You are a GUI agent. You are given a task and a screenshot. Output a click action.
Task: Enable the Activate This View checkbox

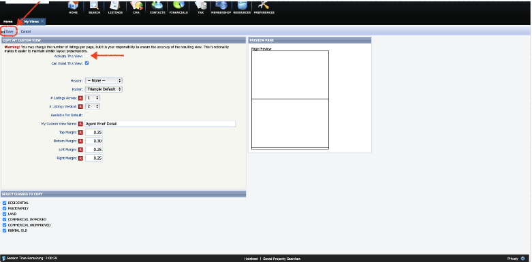[x=87, y=56]
